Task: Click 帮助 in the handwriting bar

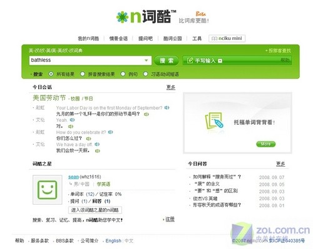Action: click(285, 60)
